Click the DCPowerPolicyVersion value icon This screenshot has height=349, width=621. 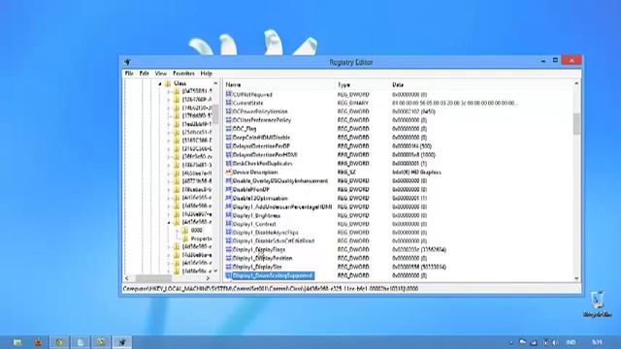click(x=229, y=111)
